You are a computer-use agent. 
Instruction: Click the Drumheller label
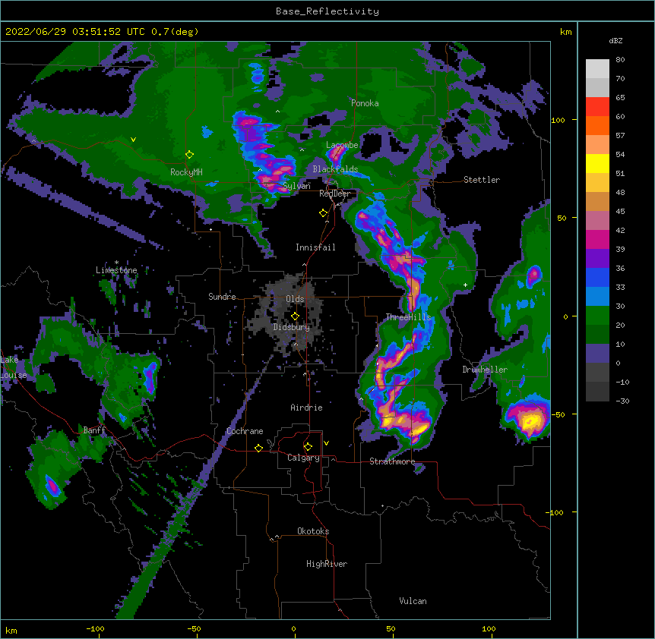tap(485, 370)
